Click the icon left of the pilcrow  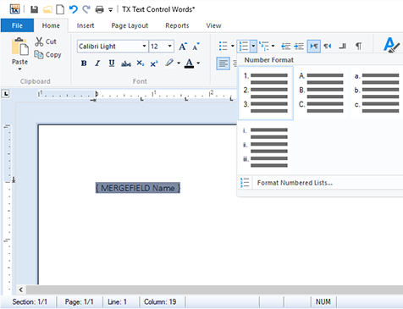click(342, 46)
